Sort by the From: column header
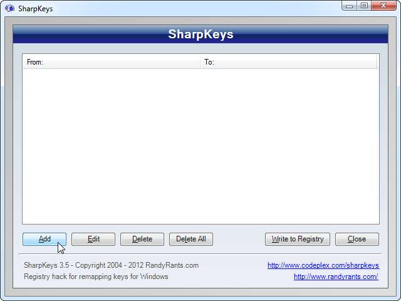Viewport: 401px width, 301px height. pos(112,62)
